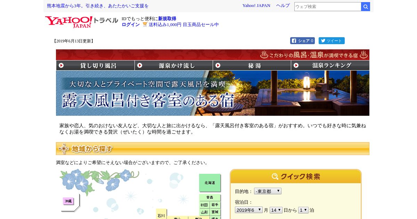Select 北海道 on the region map
The image size is (417, 219).
click(210, 182)
